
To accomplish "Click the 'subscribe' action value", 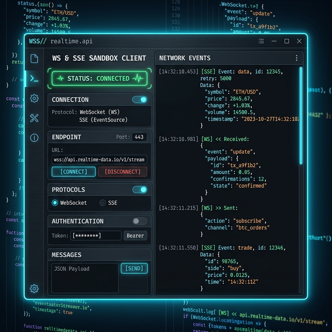I will [249, 221].
